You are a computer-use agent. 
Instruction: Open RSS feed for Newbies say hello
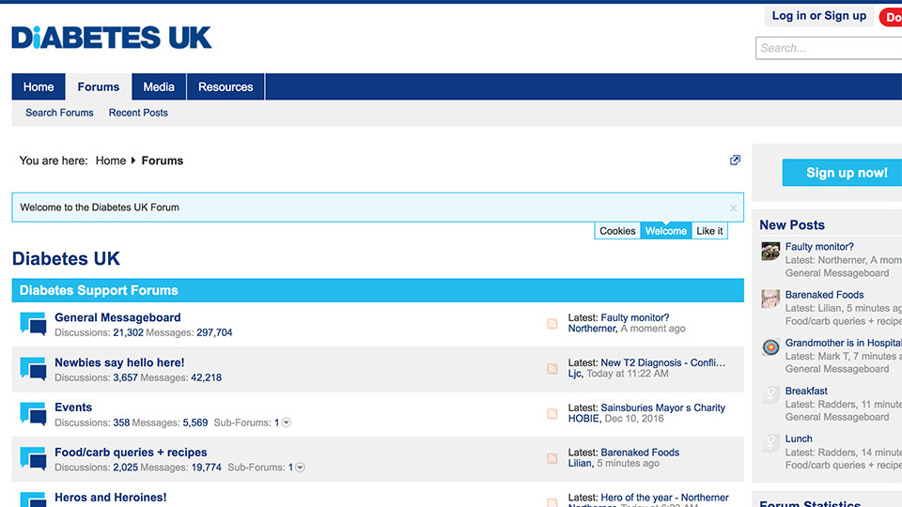click(x=552, y=368)
